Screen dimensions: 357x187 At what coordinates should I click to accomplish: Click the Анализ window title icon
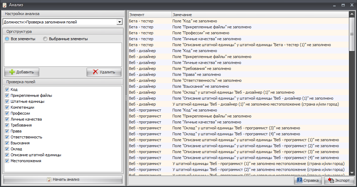(4, 5)
